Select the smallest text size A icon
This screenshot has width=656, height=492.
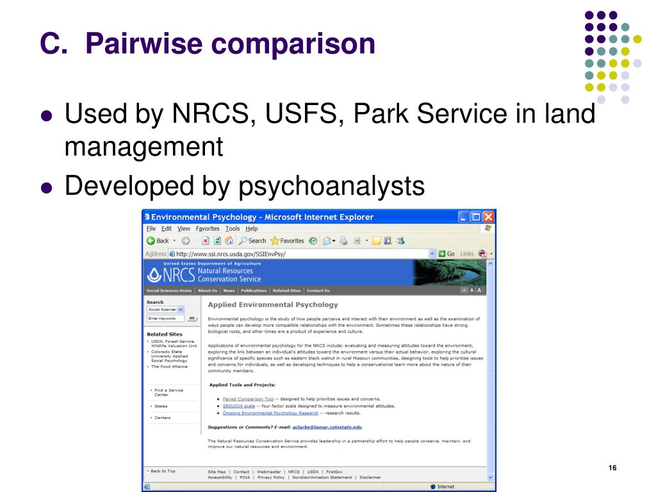(x=464, y=290)
